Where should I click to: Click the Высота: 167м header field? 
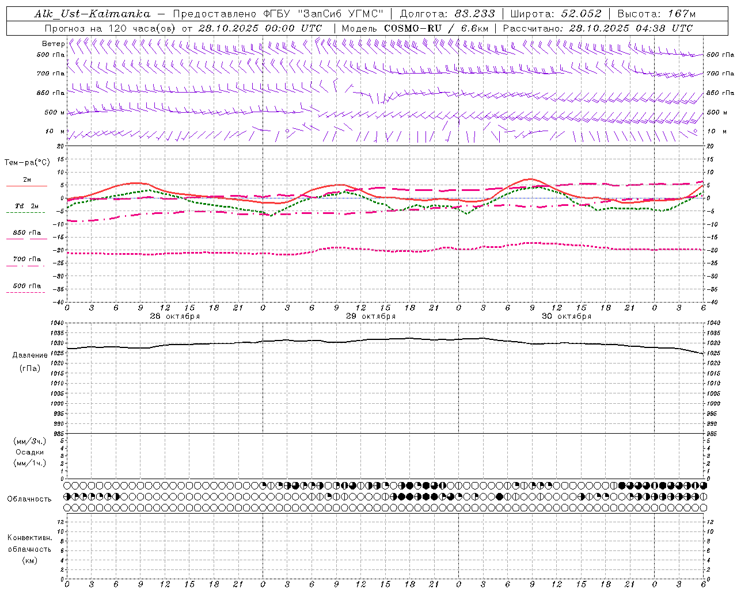click(x=656, y=14)
